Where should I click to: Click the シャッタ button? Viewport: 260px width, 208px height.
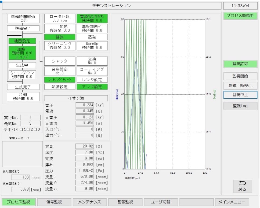(60, 61)
